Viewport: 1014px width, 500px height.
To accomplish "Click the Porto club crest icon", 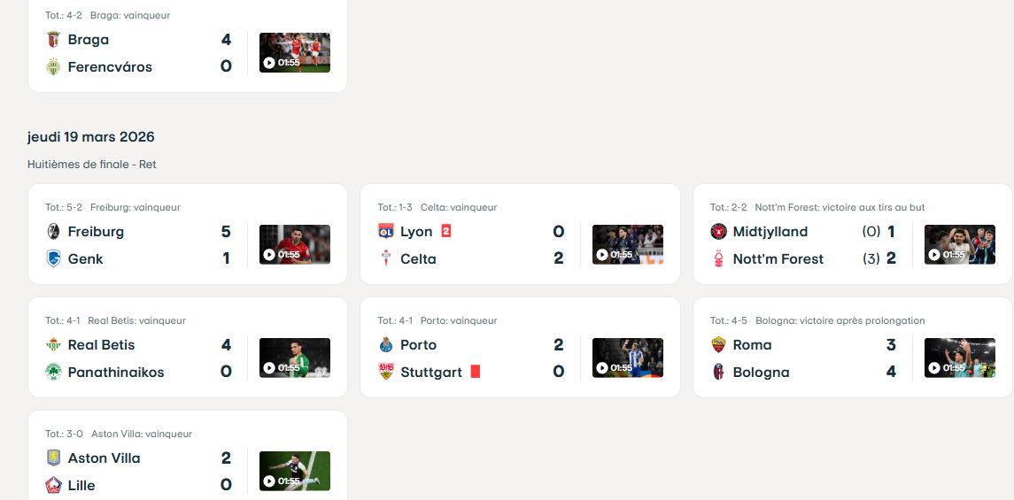I will 385,345.
